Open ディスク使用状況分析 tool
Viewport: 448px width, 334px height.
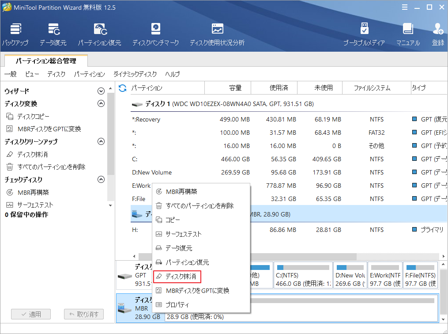point(217,33)
